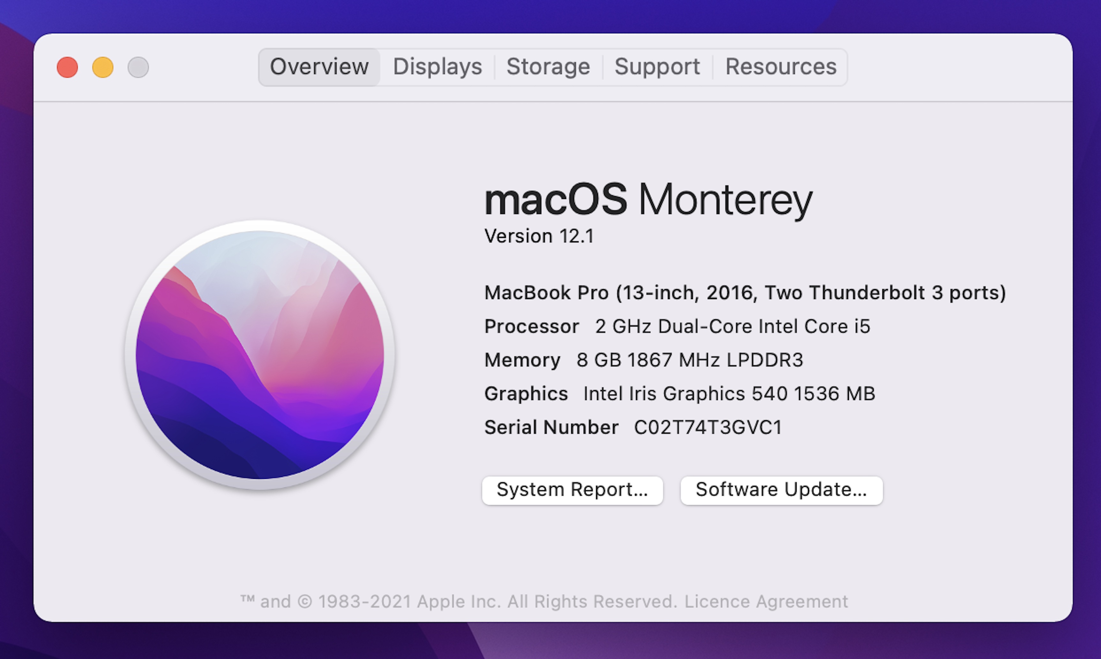Go to the Support tab

[x=657, y=67]
